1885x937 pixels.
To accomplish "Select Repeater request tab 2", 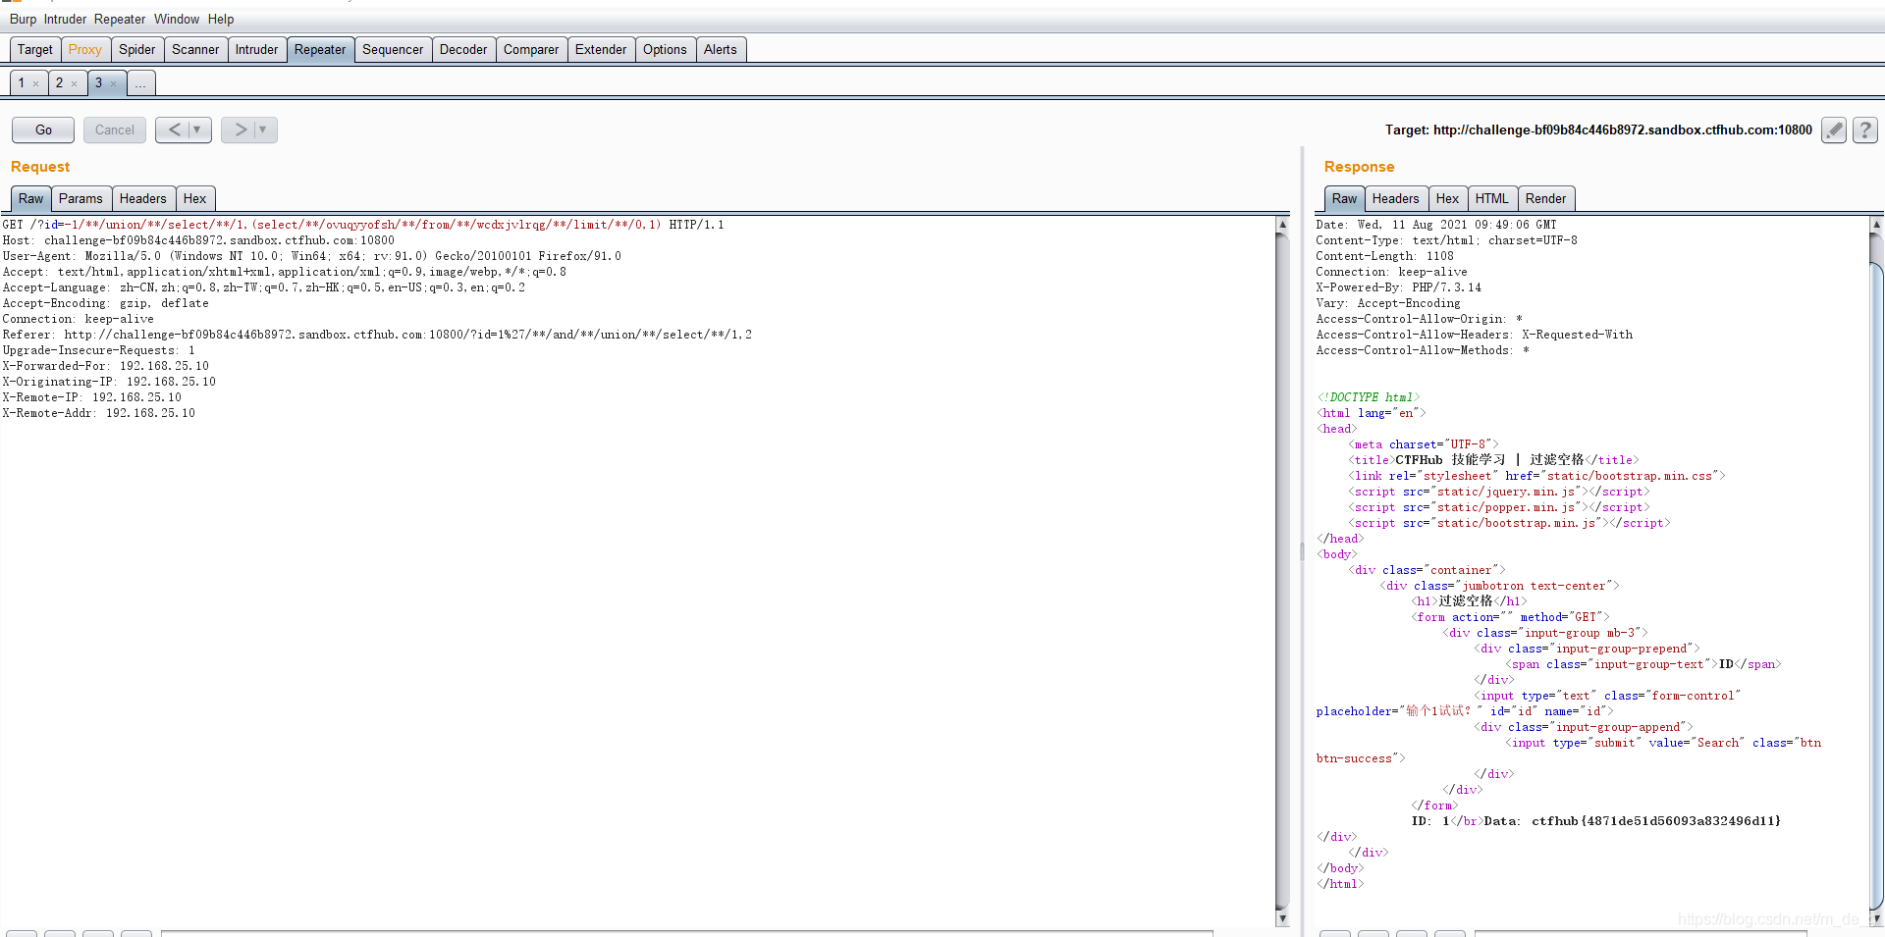I will pyautogui.click(x=59, y=83).
